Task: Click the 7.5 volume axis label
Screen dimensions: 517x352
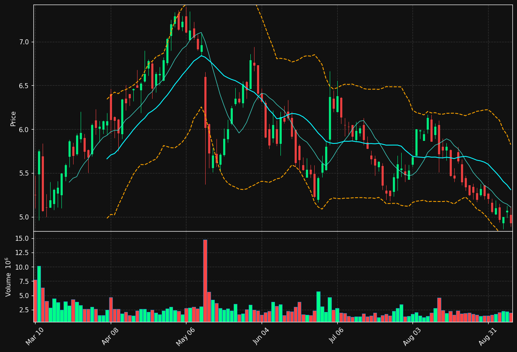Action: click(x=24, y=281)
